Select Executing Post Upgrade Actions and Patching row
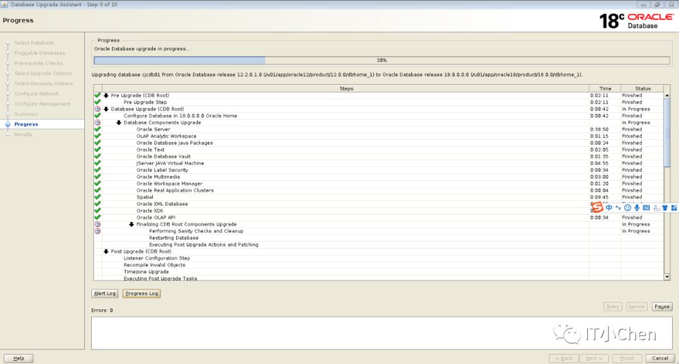Screen dimensions: 679x364 (378, 245)
